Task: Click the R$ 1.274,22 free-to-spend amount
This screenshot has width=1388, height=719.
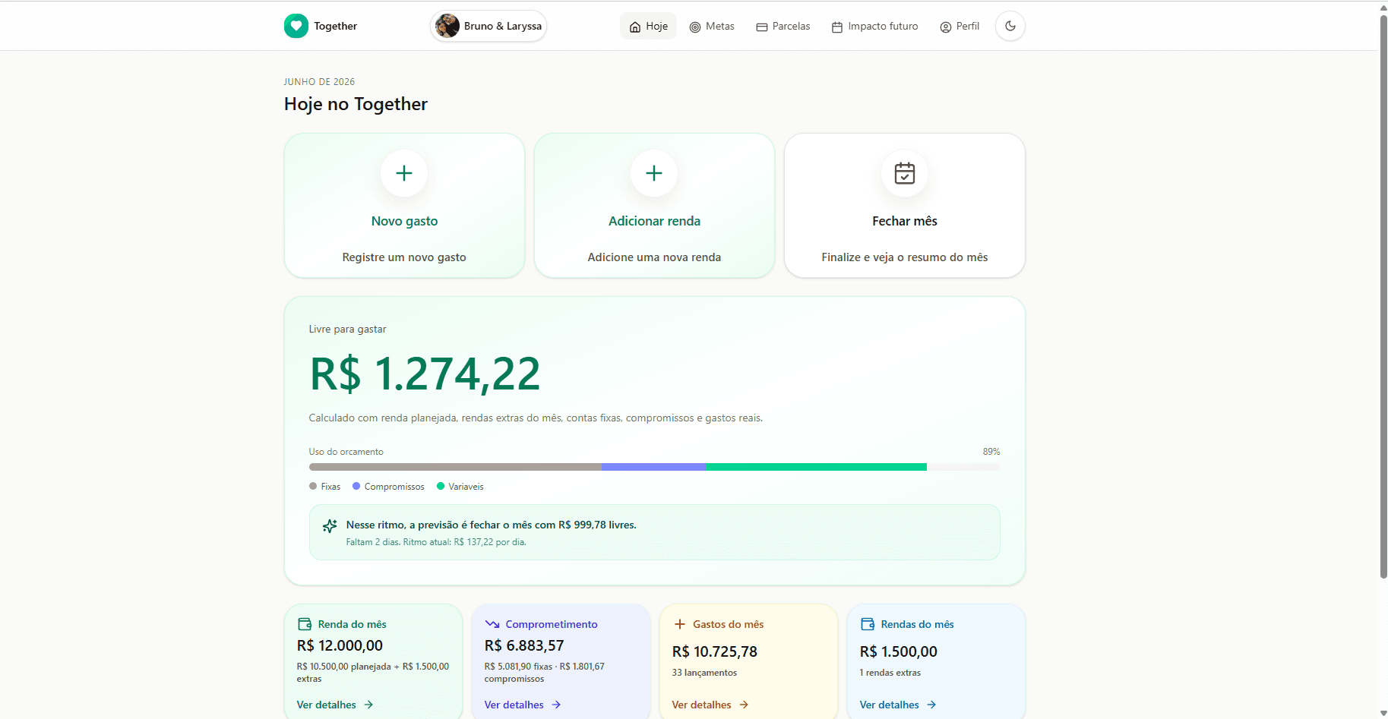Action: point(425,374)
